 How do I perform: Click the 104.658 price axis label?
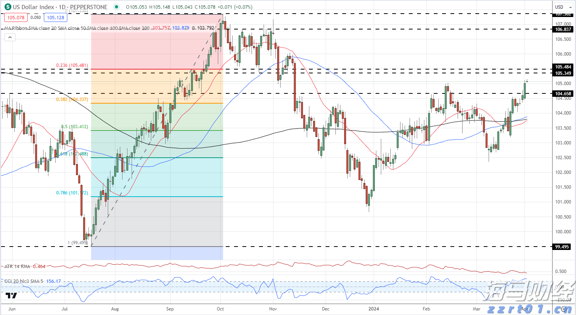(x=563, y=94)
